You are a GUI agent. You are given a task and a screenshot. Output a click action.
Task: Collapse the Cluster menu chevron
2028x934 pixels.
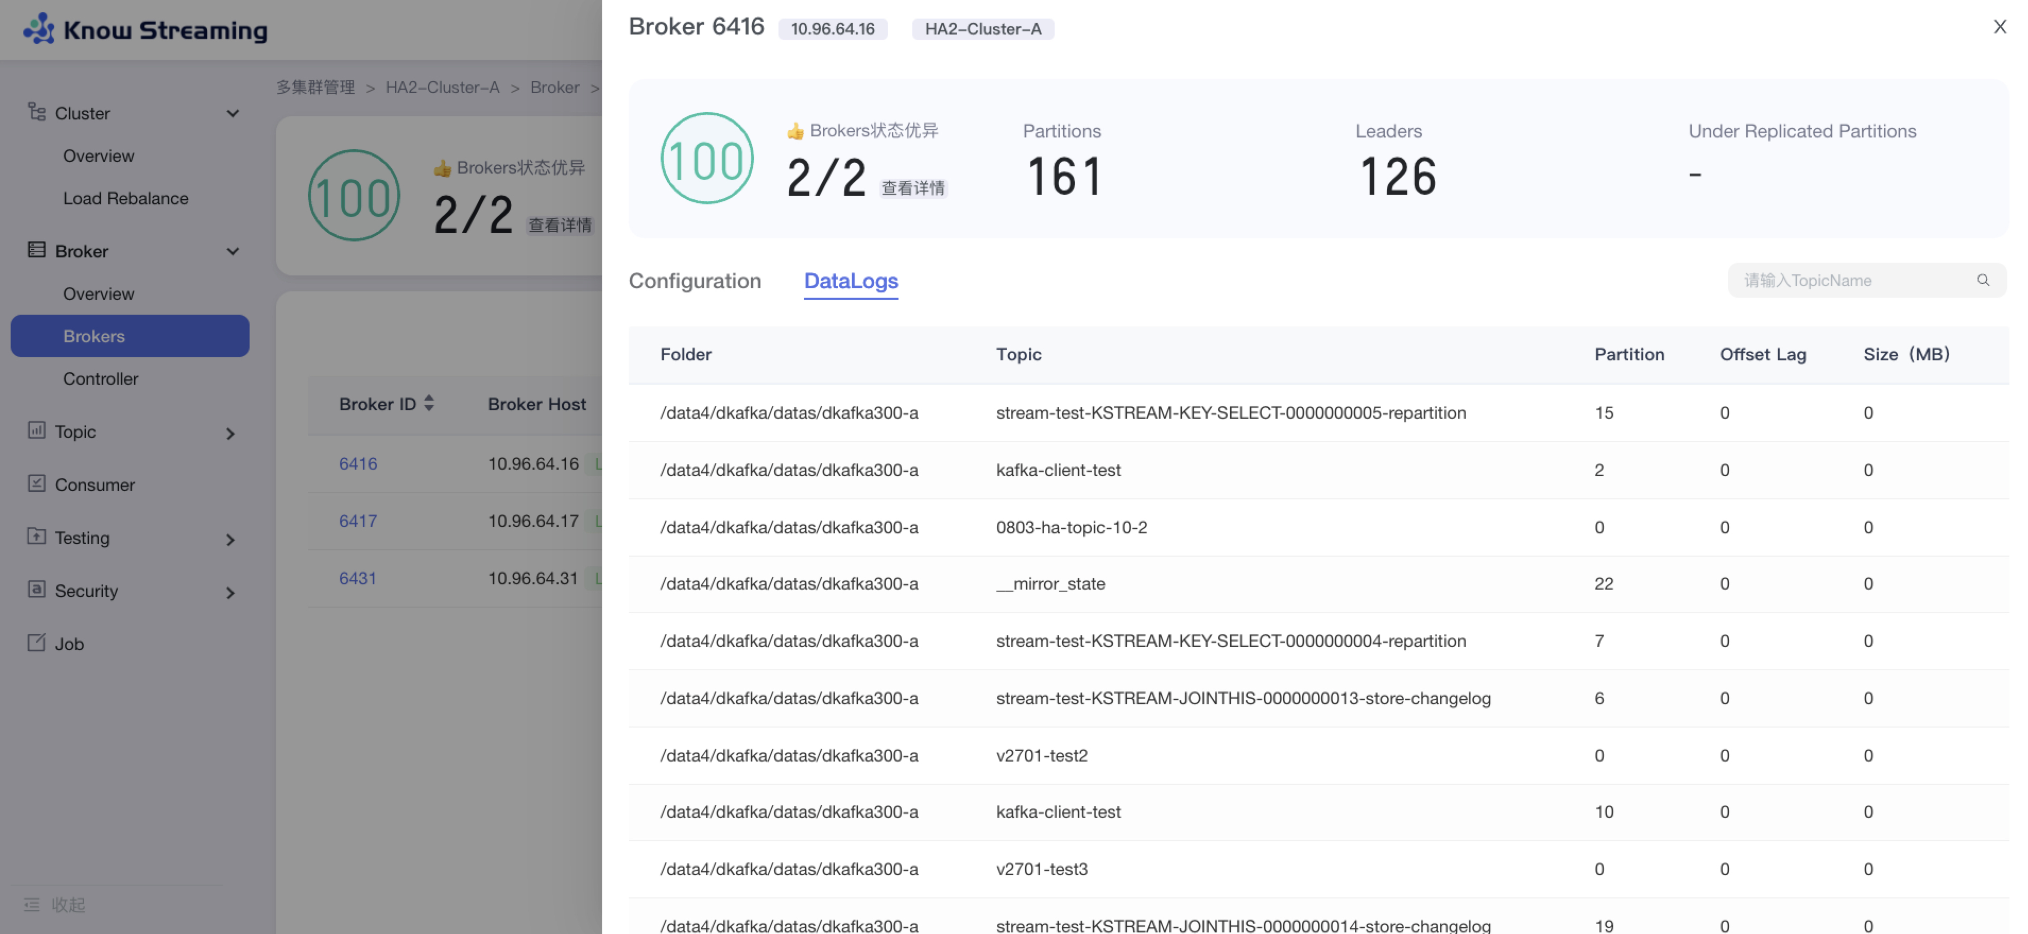[232, 114]
